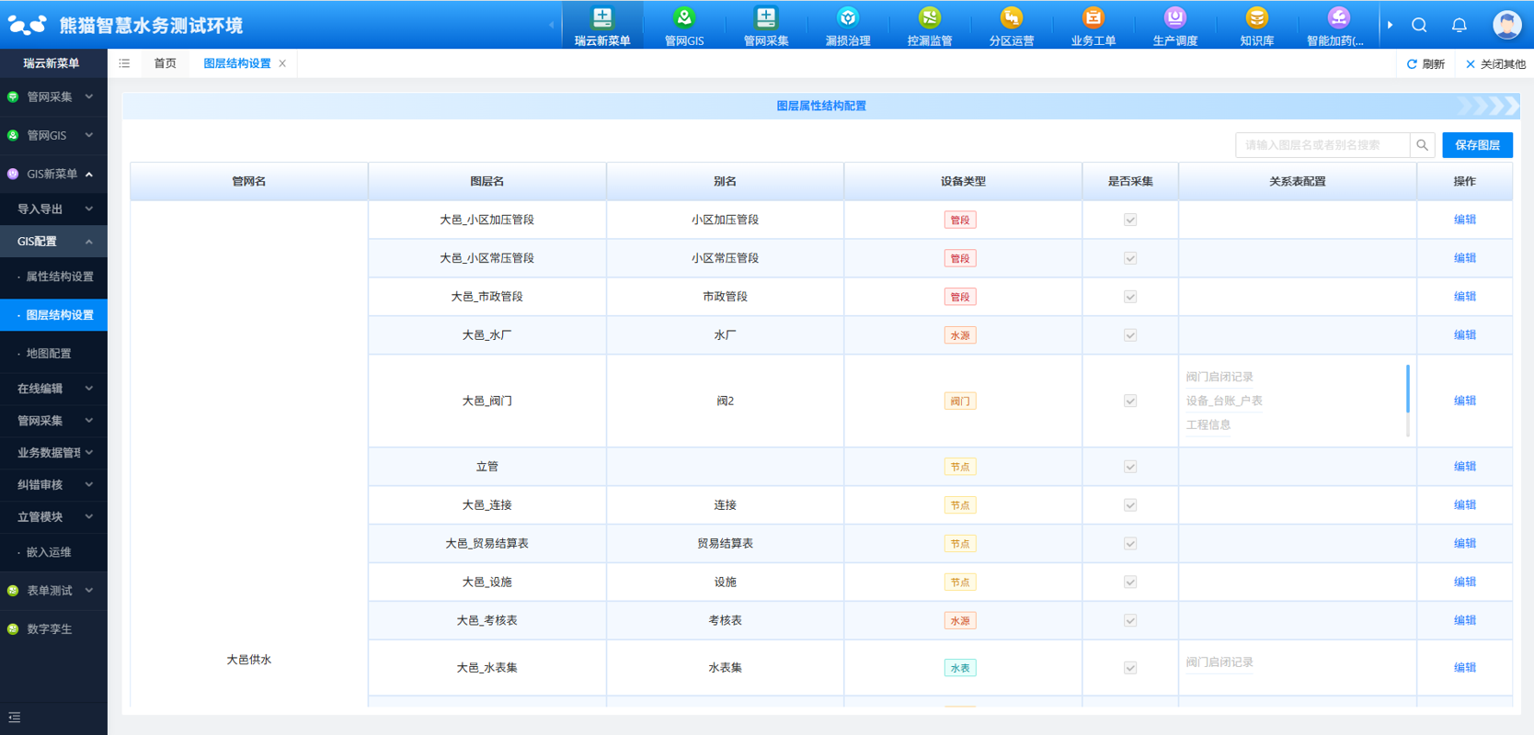Click the notification bell icon
This screenshot has width=1534, height=735.
(x=1459, y=25)
